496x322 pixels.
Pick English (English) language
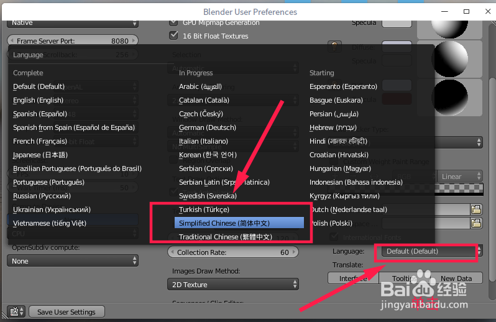click(39, 100)
